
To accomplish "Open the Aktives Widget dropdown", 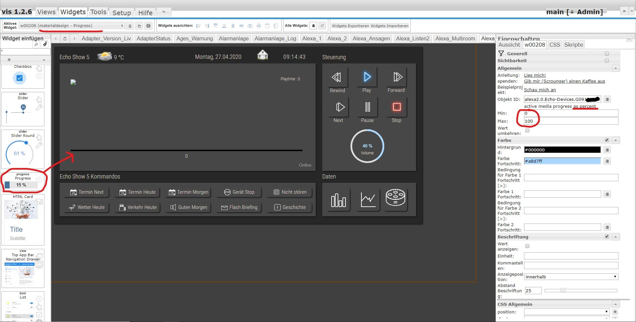I will pyautogui.click(x=72, y=26).
